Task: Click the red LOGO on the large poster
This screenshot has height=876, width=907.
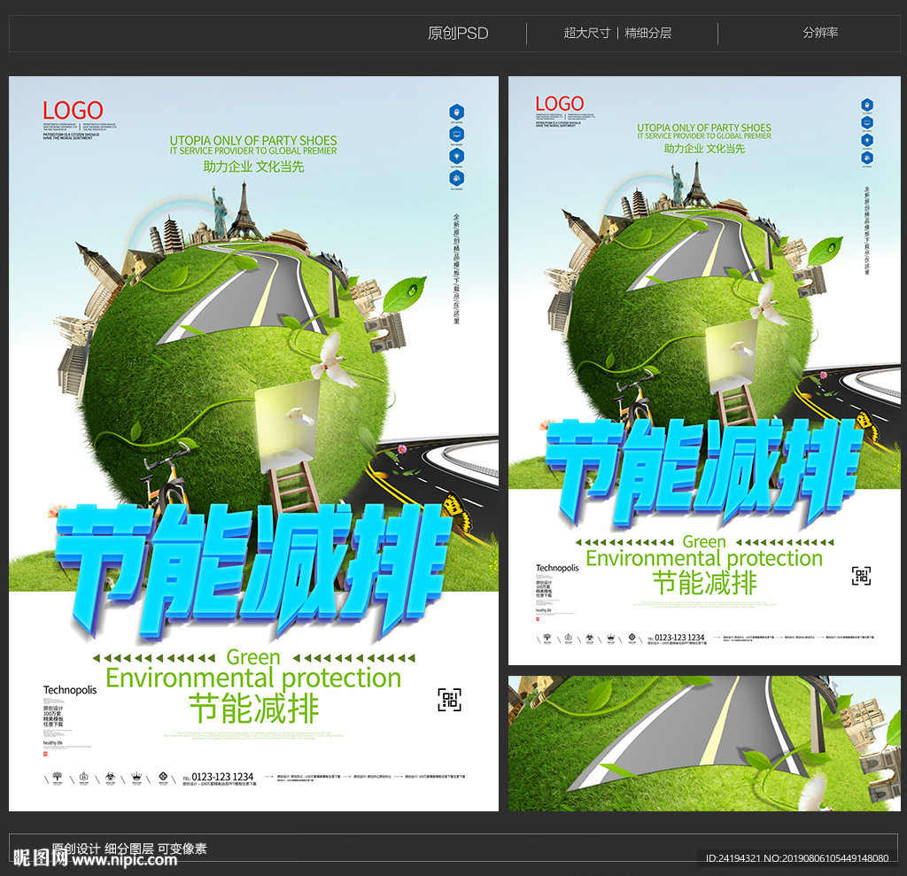Action: coord(73,110)
